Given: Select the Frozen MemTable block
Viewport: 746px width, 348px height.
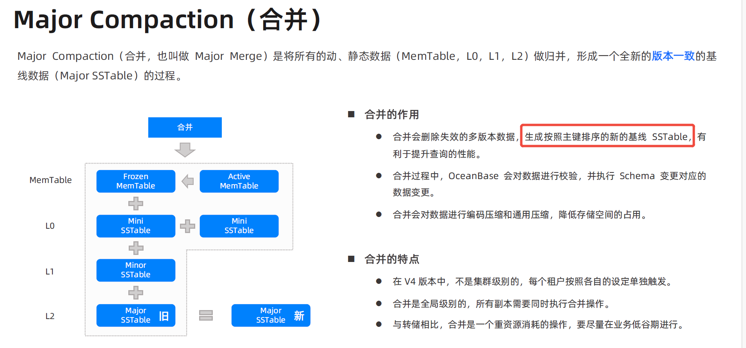Looking at the screenshot, I should (136, 181).
